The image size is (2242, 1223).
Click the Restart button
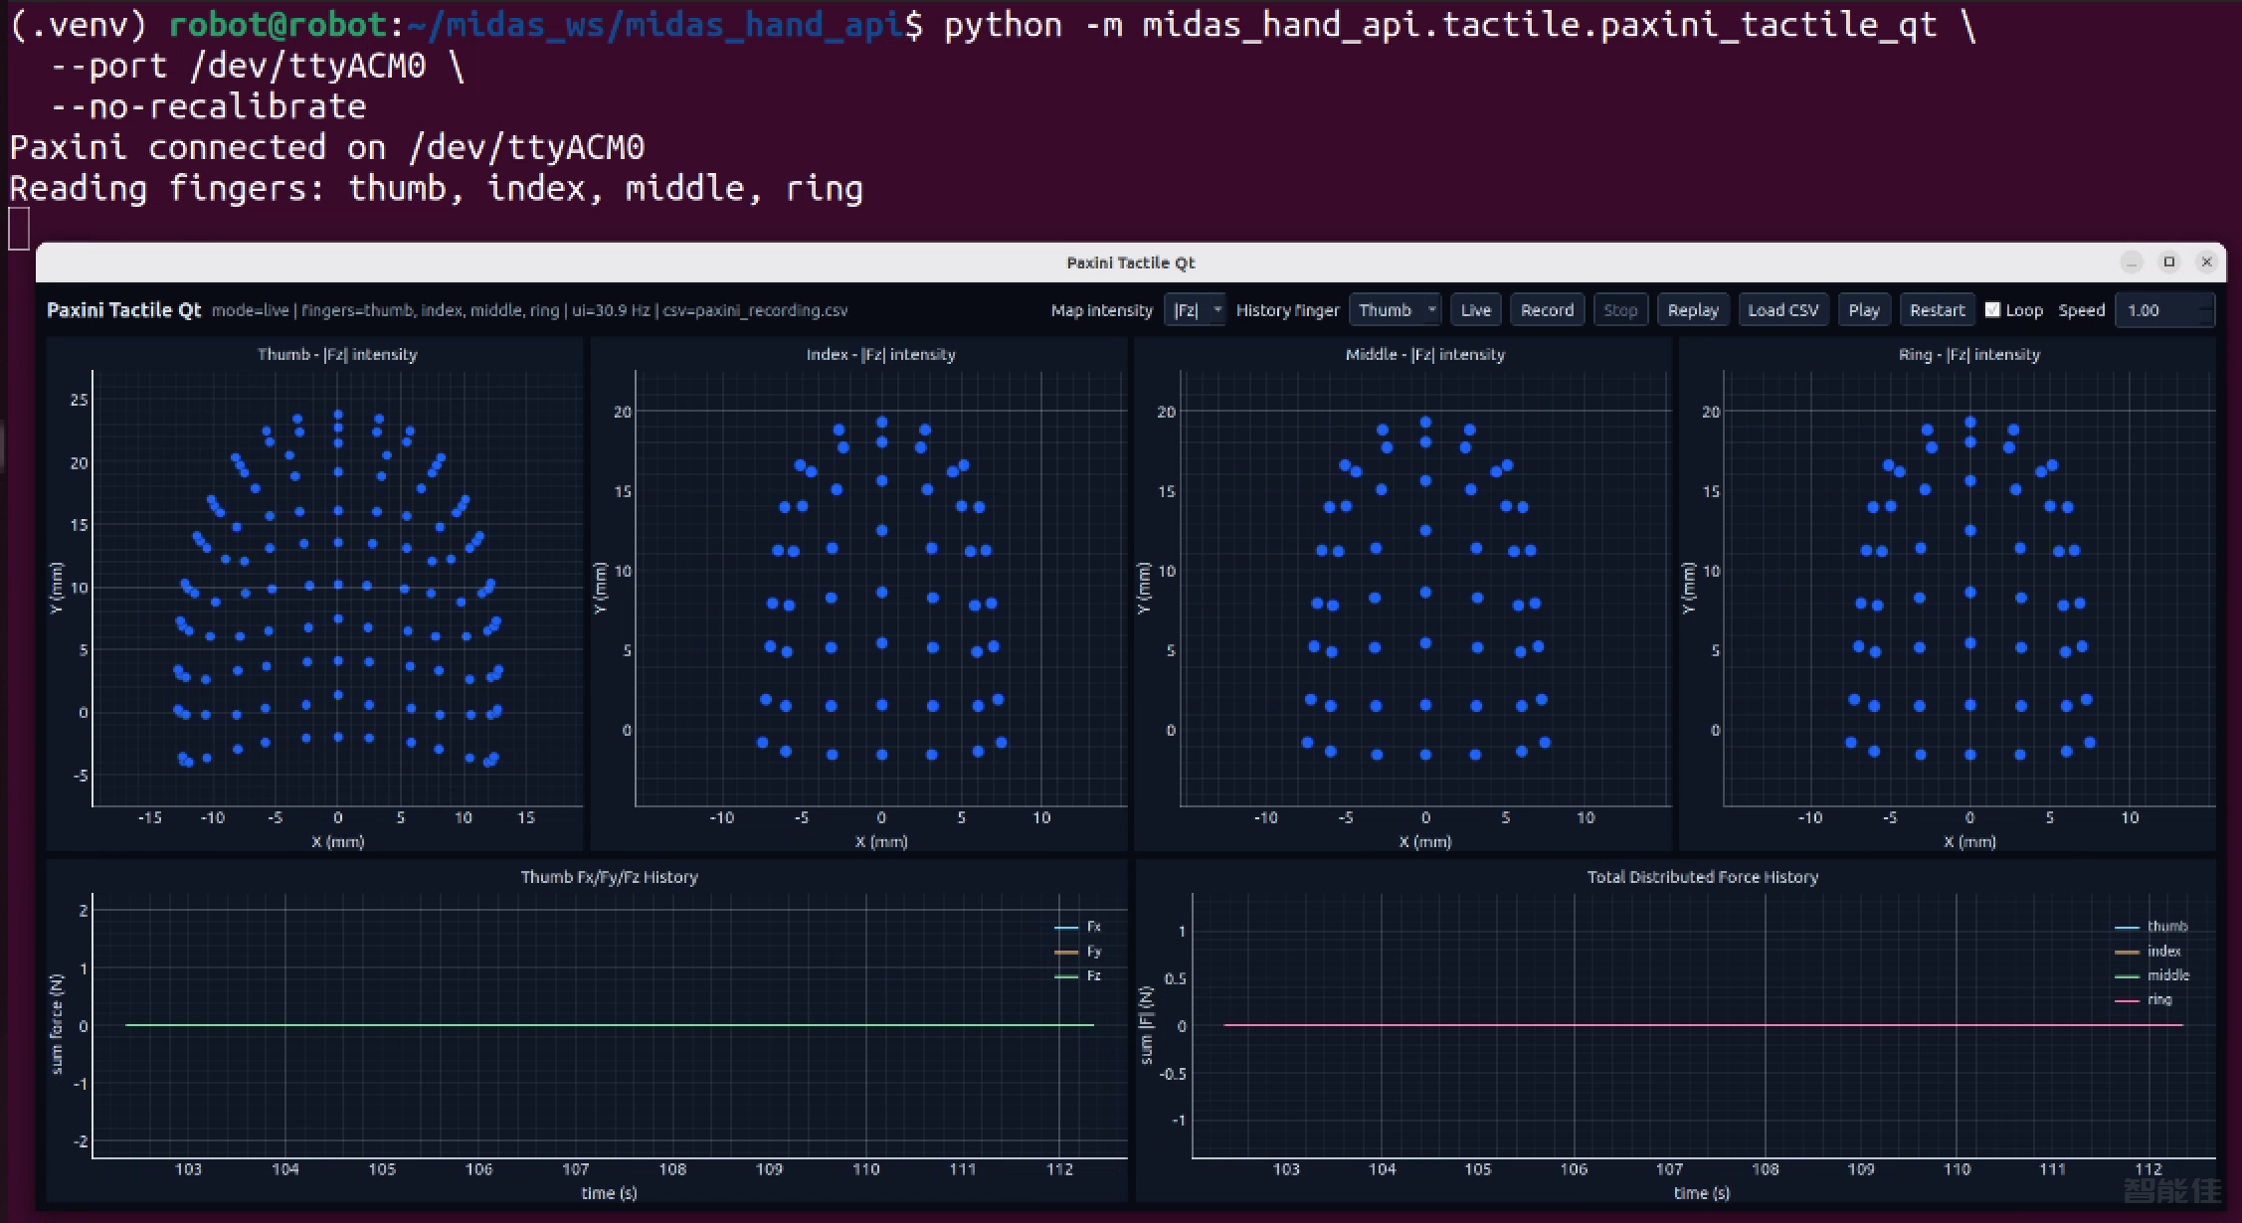click(x=1937, y=310)
